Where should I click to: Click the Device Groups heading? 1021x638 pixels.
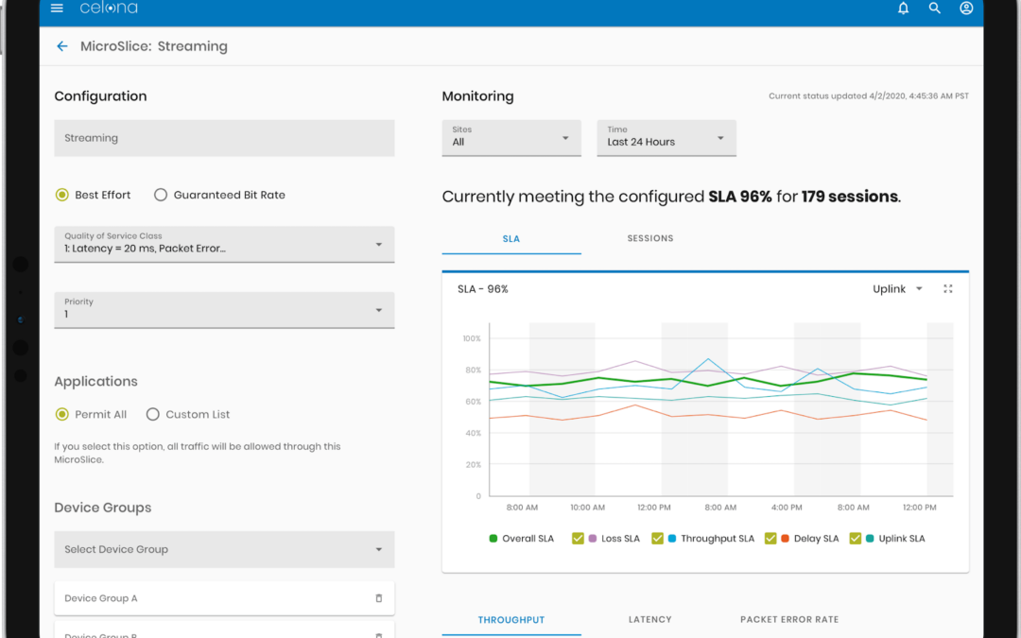click(x=103, y=508)
